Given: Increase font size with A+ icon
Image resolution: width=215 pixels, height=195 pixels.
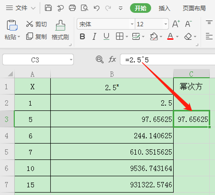Looking at the screenshot, I should tap(176, 24).
